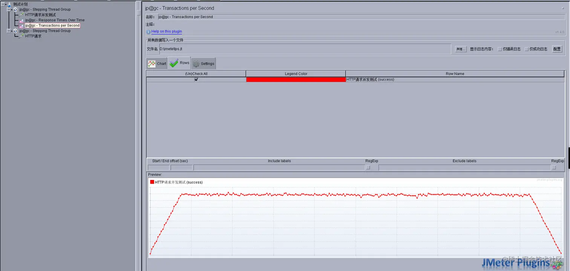Click the blue info icon beside Help link
The image size is (570, 271).
click(x=149, y=32)
